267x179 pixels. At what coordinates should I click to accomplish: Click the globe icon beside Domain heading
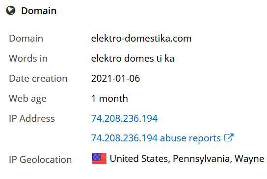[x=11, y=11]
